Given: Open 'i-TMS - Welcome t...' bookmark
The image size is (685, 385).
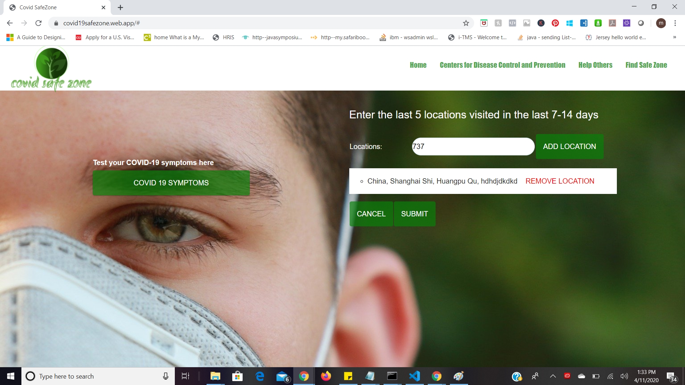Looking at the screenshot, I should click(477, 37).
